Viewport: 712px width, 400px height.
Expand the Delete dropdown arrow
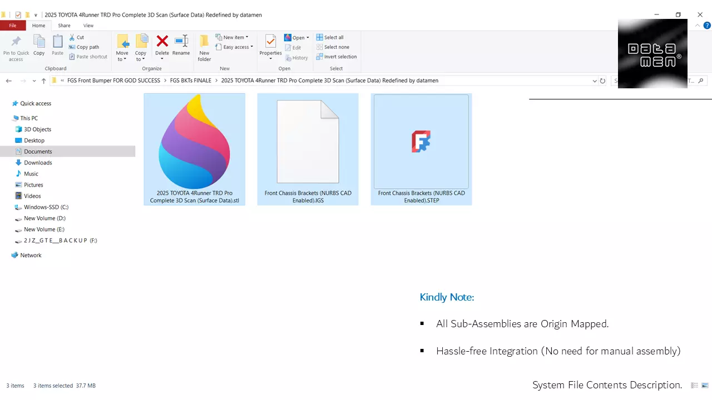click(162, 59)
